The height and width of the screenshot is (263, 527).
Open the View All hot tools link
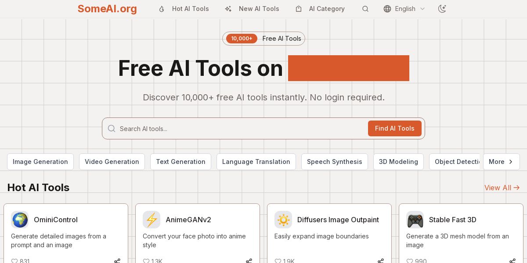coord(502,188)
